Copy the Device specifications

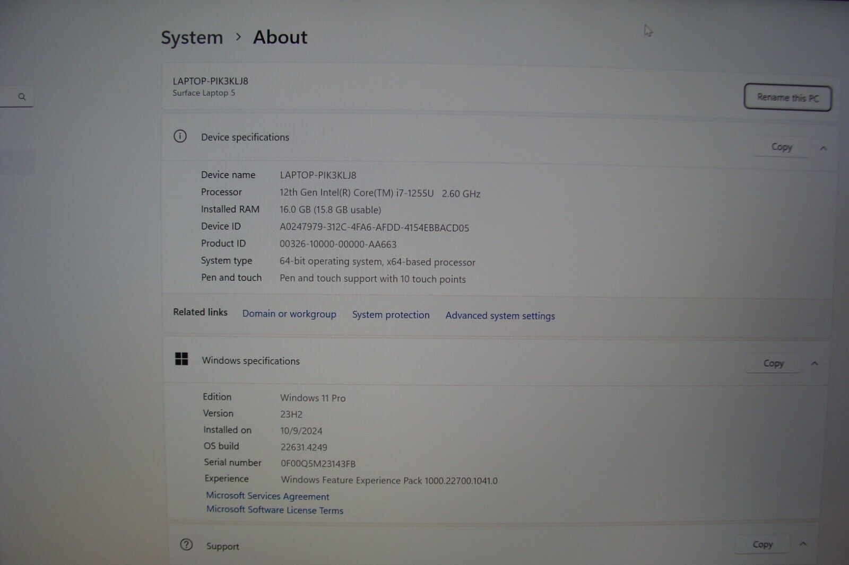pos(782,147)
